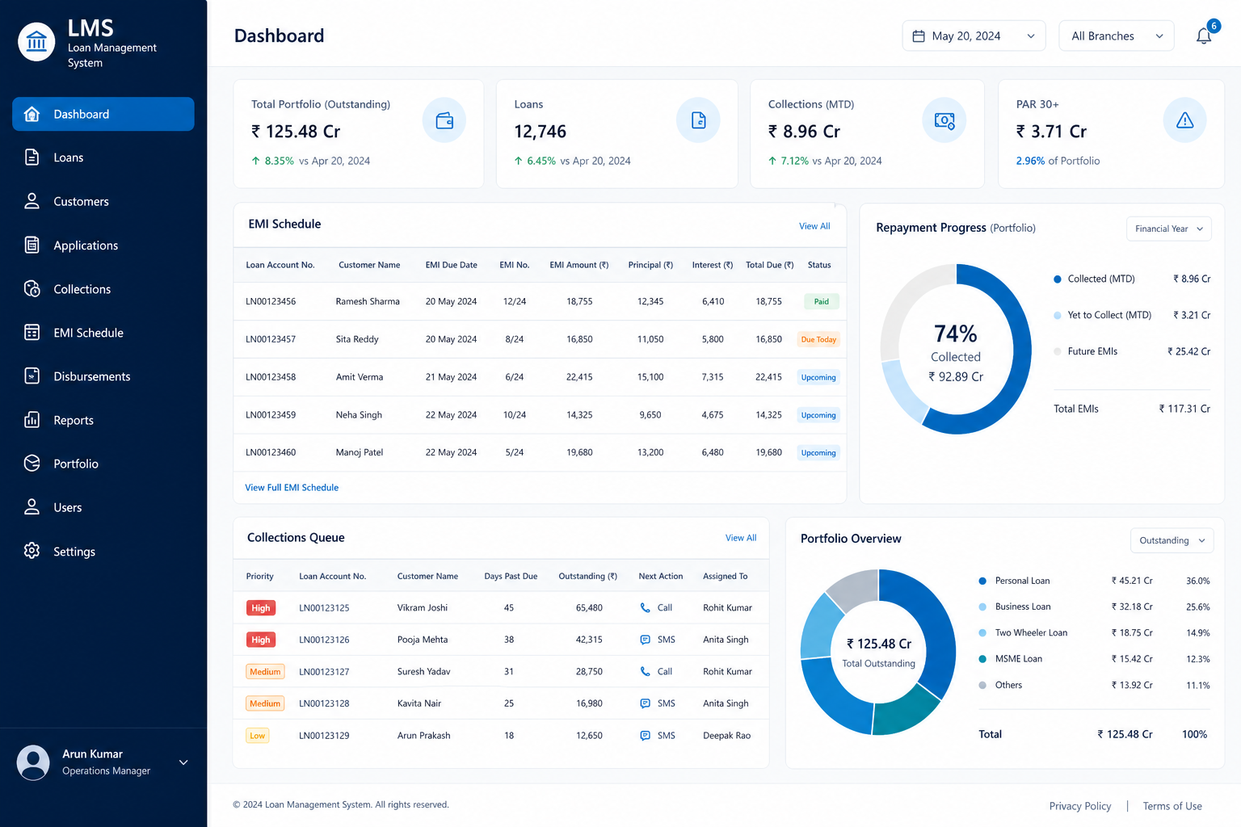1241x827 pixels.
Task: Click the Customers person icon in sidebar
Action: 32,201
